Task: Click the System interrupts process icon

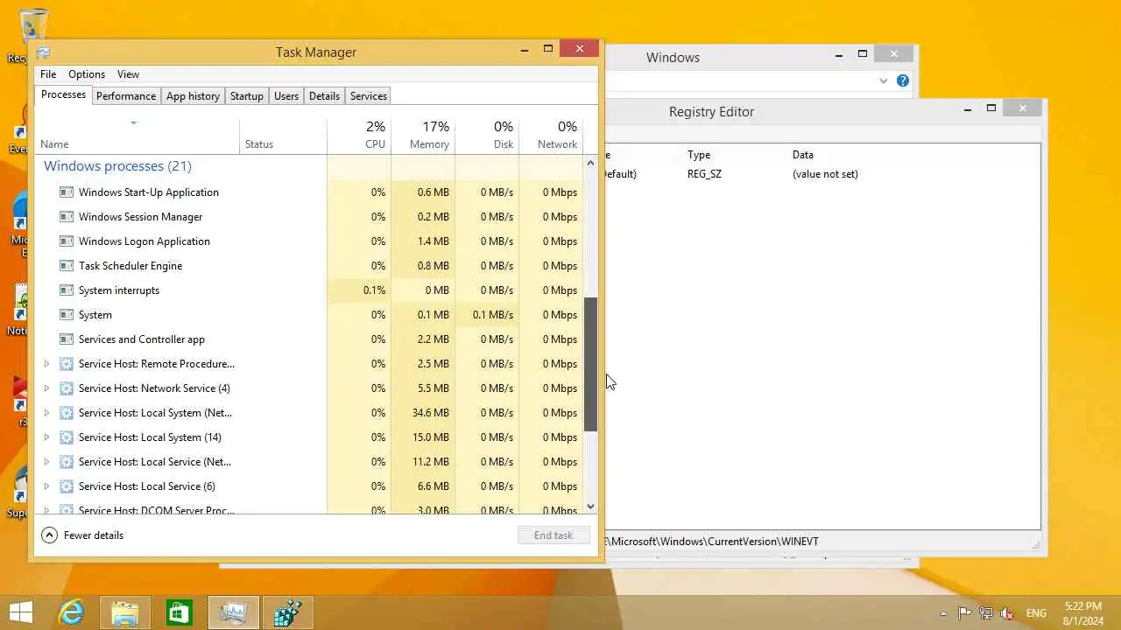Action: [67, 290]
